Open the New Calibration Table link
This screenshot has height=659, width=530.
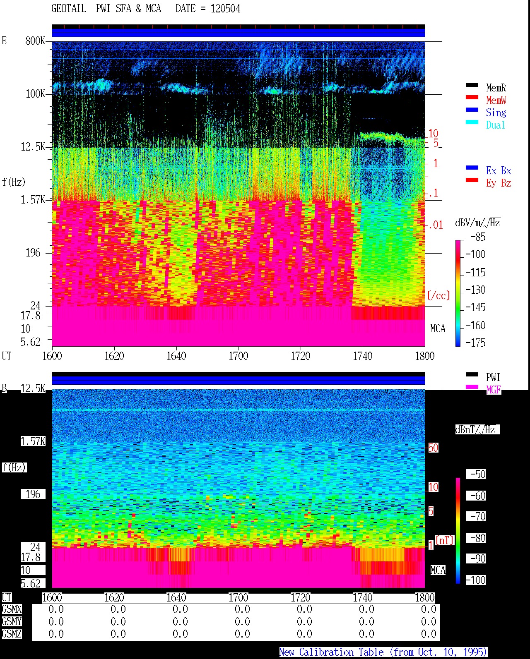[383, 652]
